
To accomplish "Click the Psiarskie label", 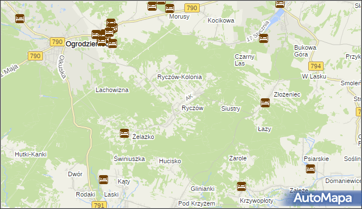I will 316,159.
